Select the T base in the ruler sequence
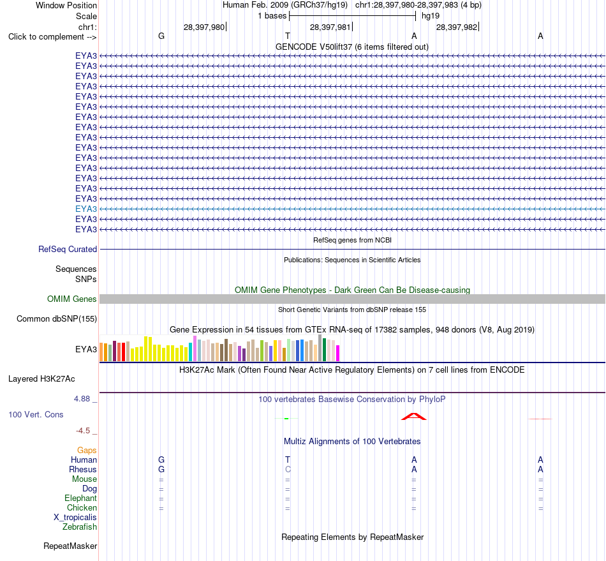Screen dimensions: 606x561 (x=288, y=36)
